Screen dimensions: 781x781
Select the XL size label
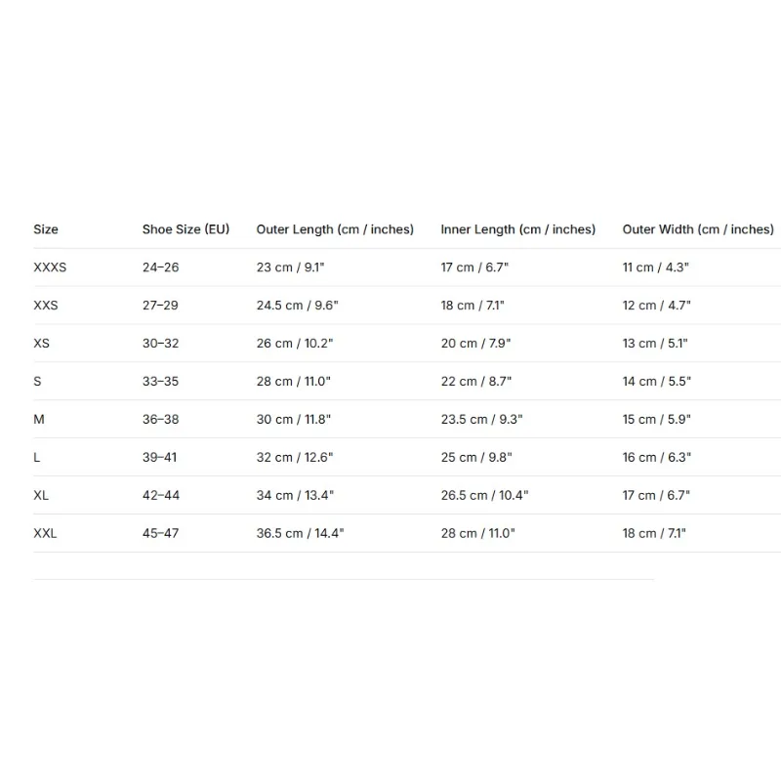[x=41, y=495]
